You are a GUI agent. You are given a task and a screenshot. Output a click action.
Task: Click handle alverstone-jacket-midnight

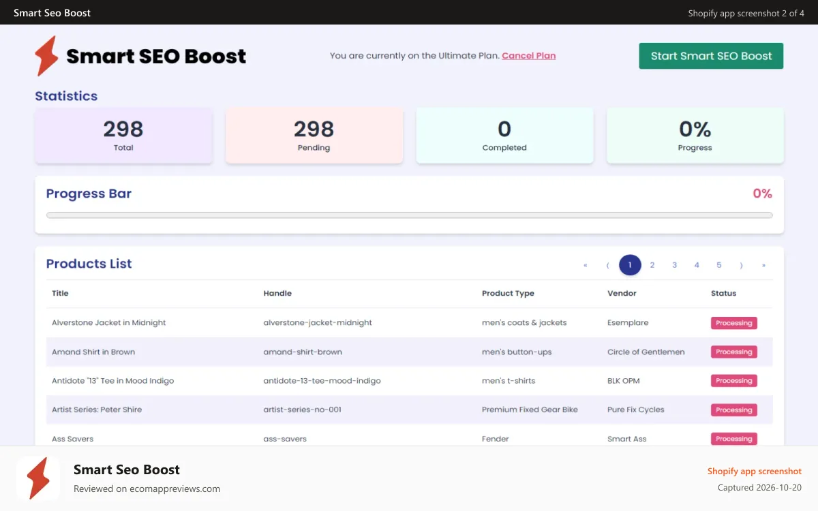click(x=318, y=322)
